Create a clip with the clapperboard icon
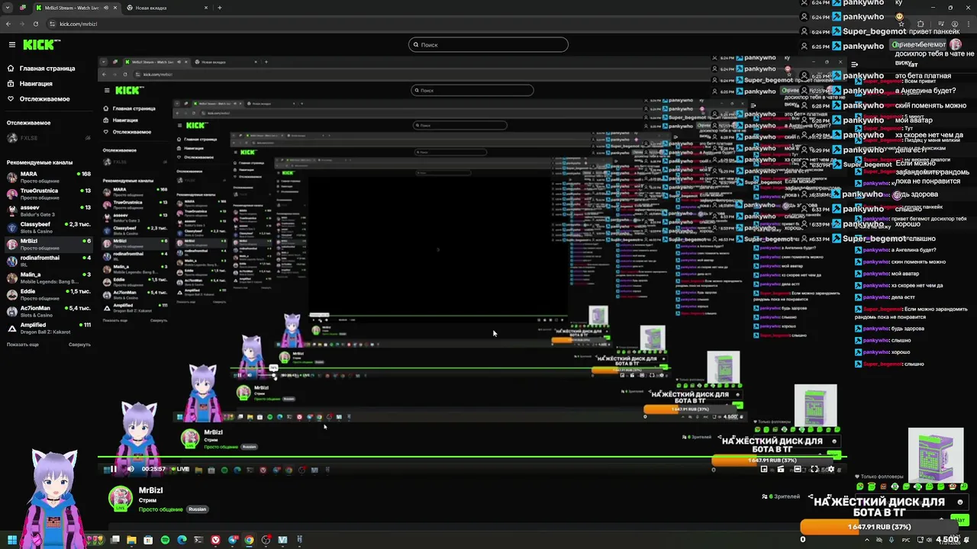 point(781,469)
